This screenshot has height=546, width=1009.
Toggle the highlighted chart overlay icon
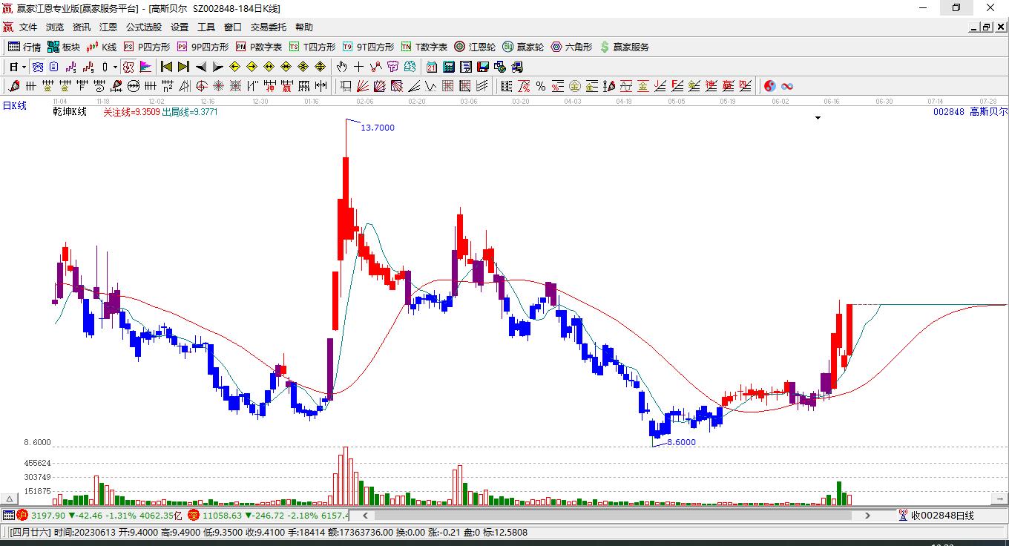[x=36, y=67]
